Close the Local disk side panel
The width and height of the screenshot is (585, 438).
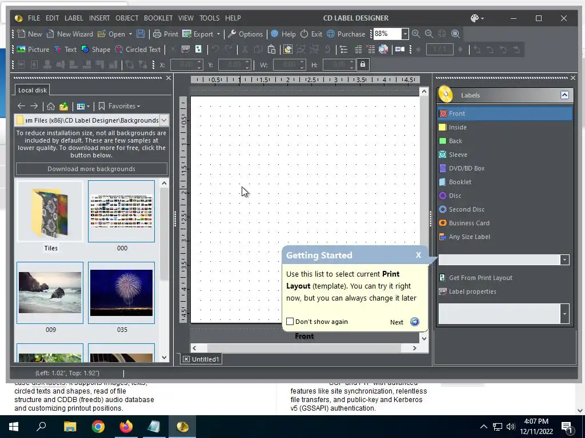coord(169,78)
